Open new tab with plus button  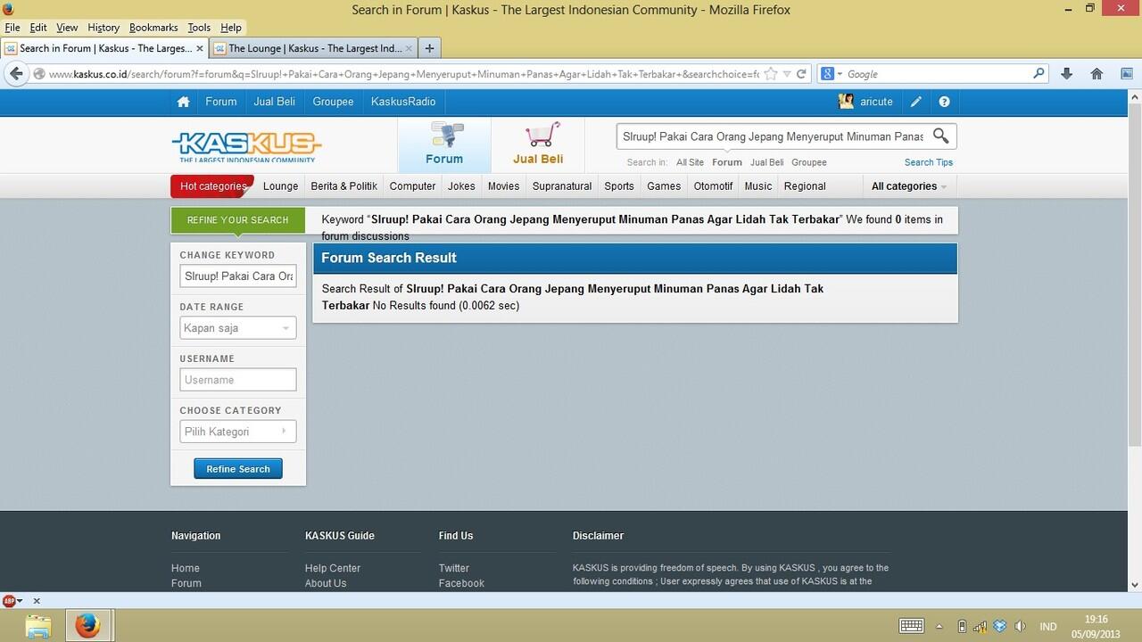coord(429,48)
